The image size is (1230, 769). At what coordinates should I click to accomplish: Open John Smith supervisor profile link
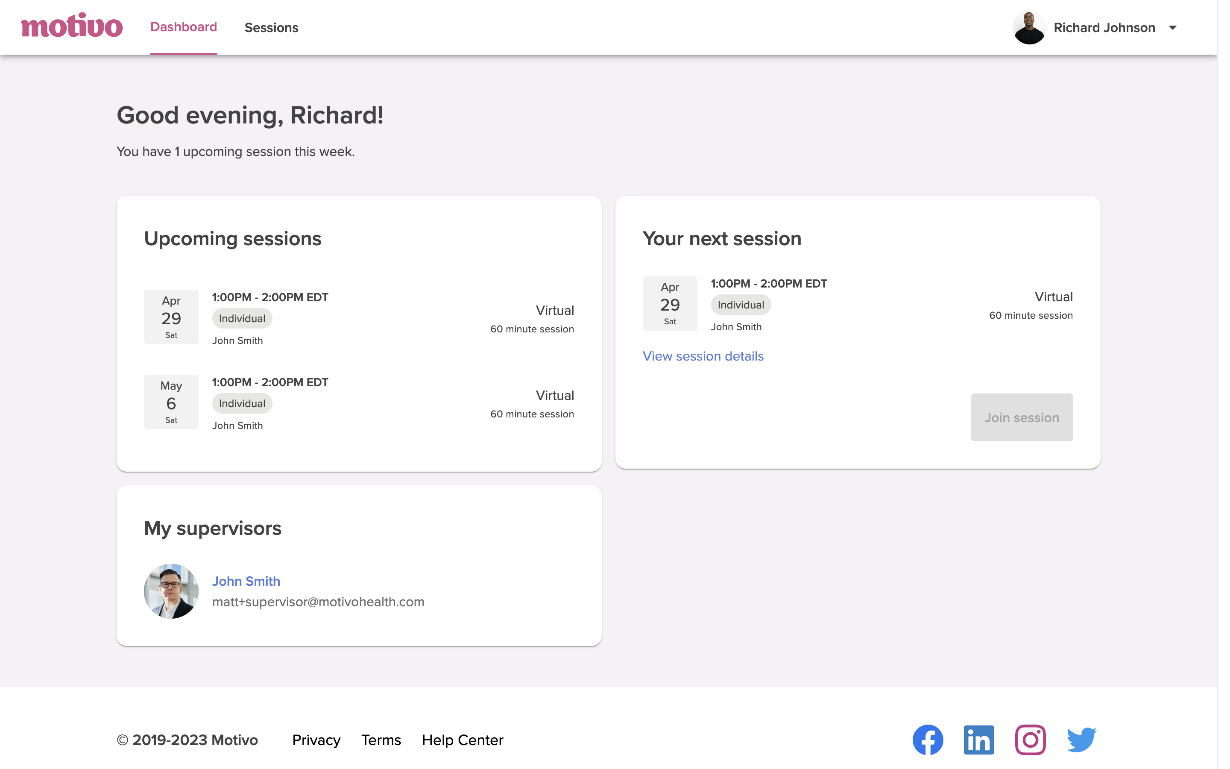246,581
